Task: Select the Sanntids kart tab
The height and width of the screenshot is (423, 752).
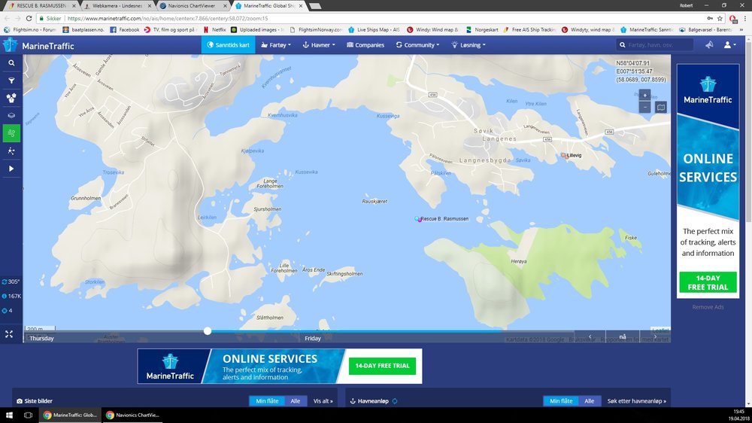Action: click(229, 44)
